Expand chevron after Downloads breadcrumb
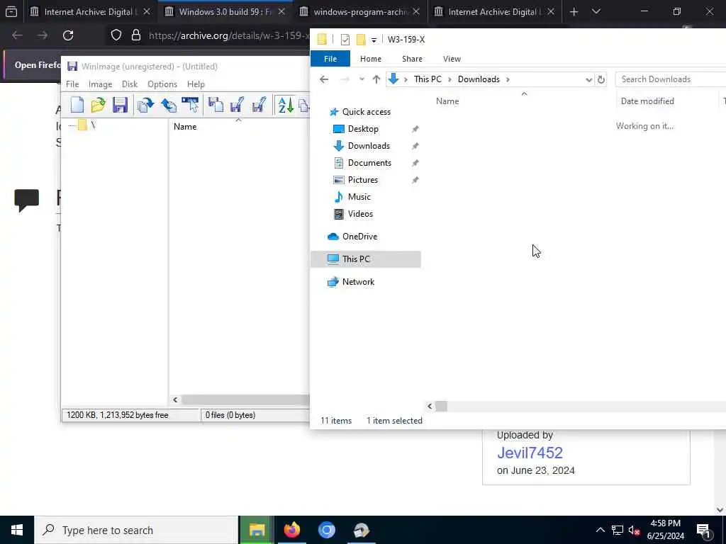 coord(508,79)
